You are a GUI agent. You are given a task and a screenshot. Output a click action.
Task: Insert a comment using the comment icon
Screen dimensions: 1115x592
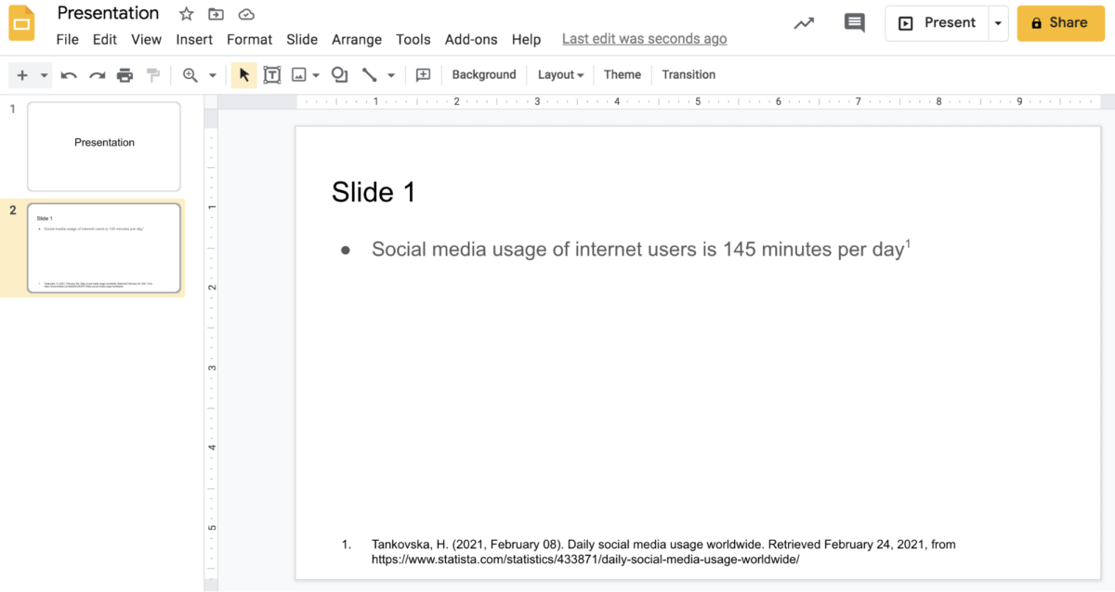[x=423, y=74]
